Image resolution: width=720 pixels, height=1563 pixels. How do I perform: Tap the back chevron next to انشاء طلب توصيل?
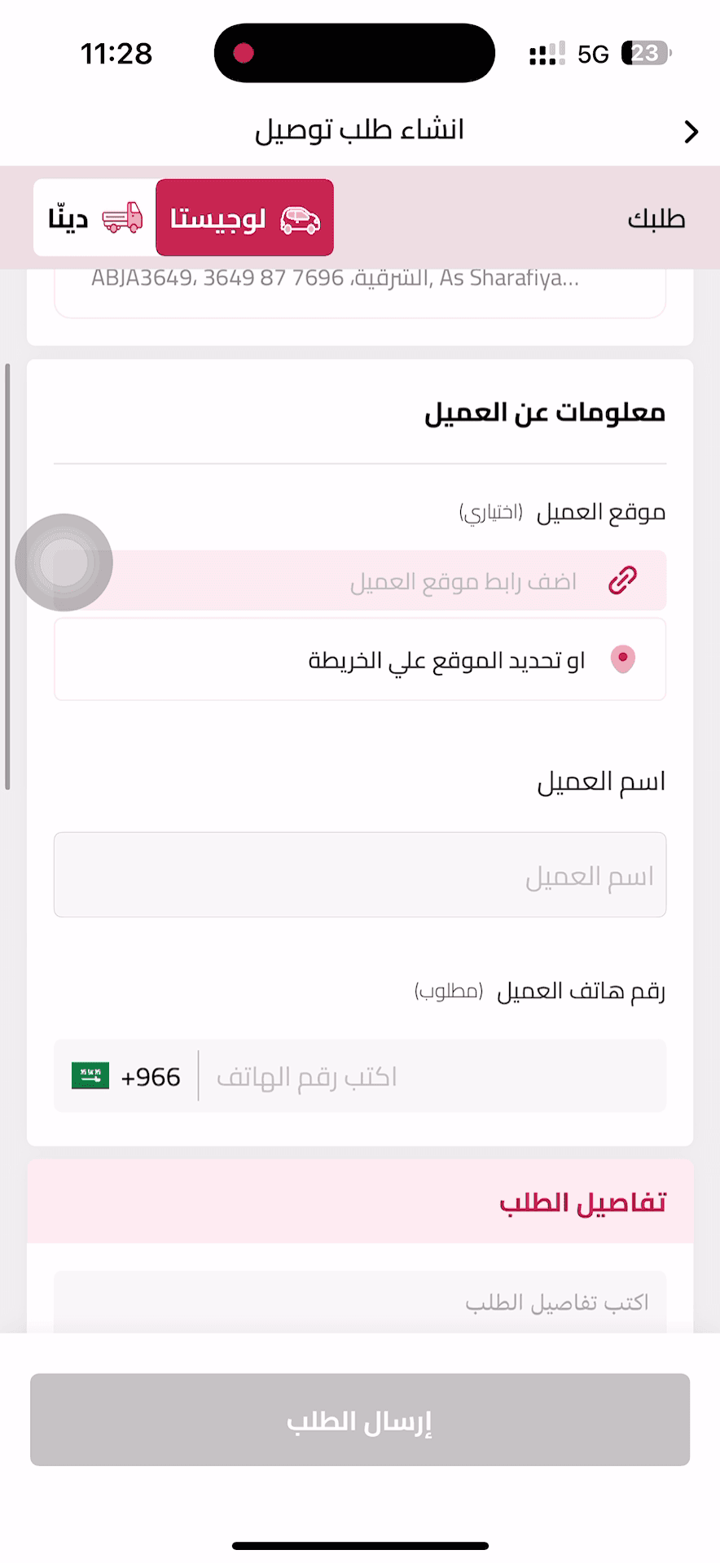691,130
